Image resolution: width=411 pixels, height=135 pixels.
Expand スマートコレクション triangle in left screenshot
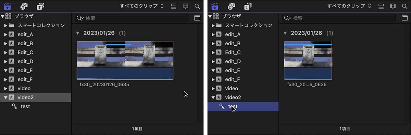coord(5,26)
